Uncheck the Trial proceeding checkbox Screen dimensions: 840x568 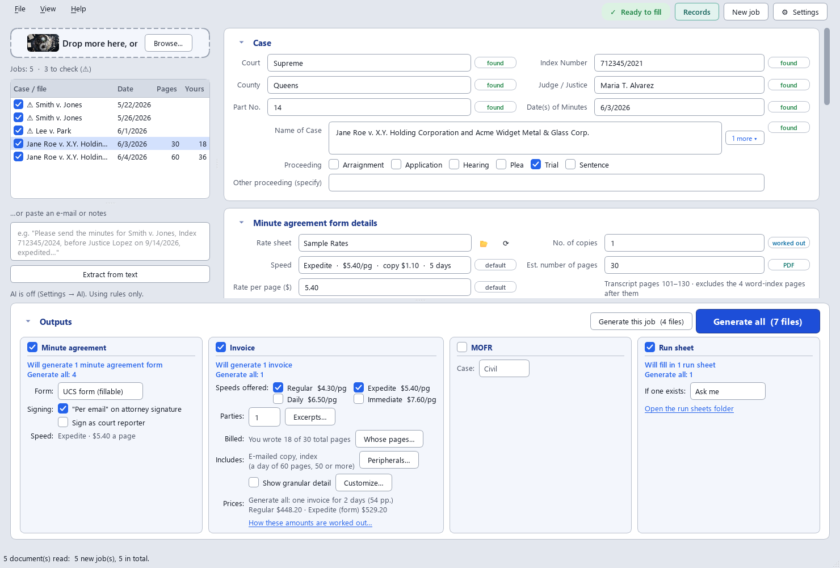point(536,164)
